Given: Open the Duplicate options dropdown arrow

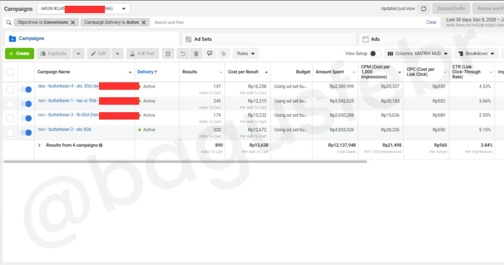Looking at the screenshot, I should 78,54.
